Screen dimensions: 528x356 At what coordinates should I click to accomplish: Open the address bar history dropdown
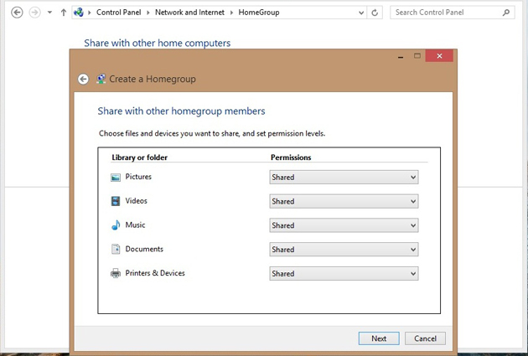click(x=360, y=13)
